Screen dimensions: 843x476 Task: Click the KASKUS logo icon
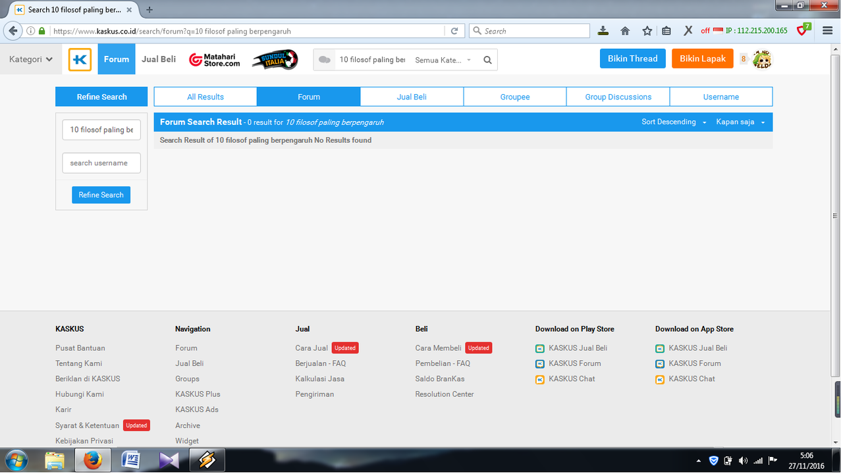click(x=80, y=59)
